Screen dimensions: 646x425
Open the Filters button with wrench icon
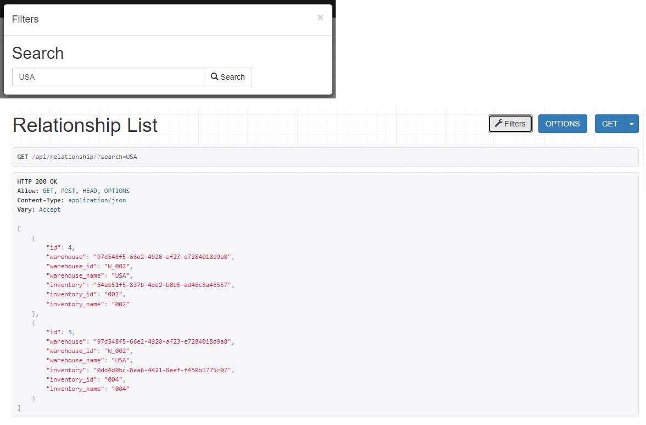[x=510, y=124]
